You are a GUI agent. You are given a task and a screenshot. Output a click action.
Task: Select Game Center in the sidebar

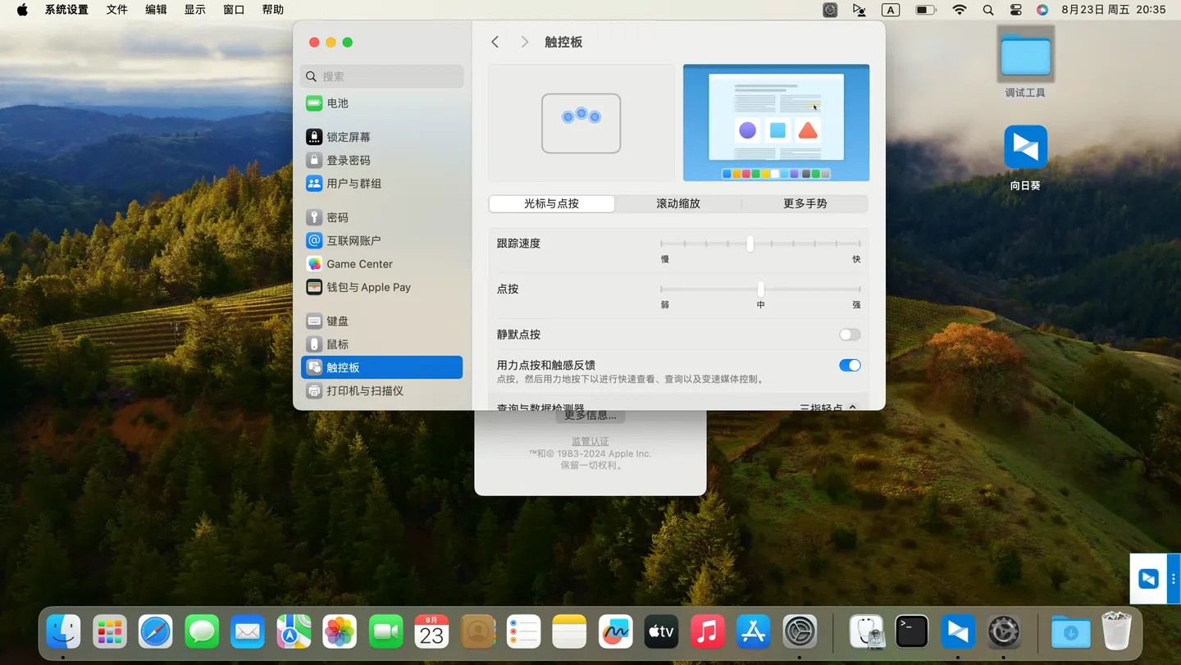click(358, 263)
